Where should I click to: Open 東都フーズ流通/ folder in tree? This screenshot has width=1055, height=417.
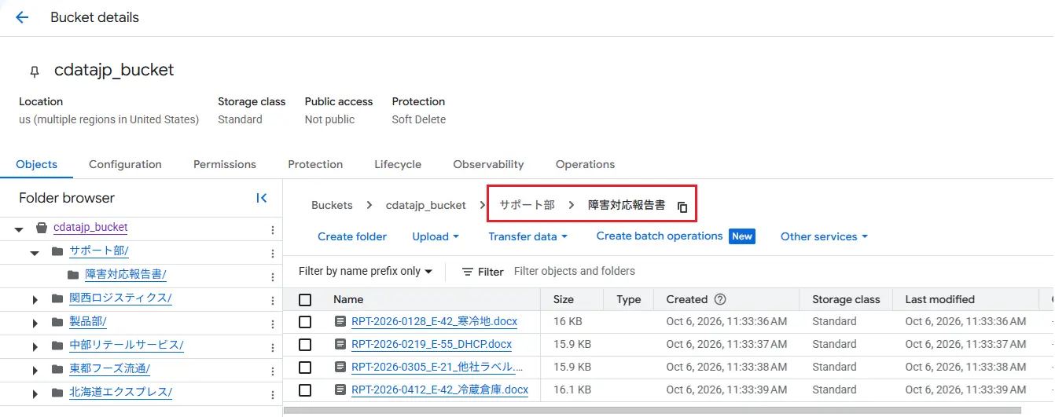click(110, 368)
